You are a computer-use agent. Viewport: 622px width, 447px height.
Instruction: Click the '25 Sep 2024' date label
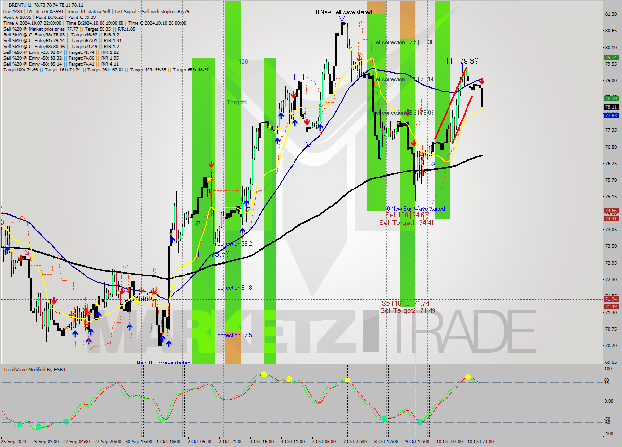pos(14,442)
